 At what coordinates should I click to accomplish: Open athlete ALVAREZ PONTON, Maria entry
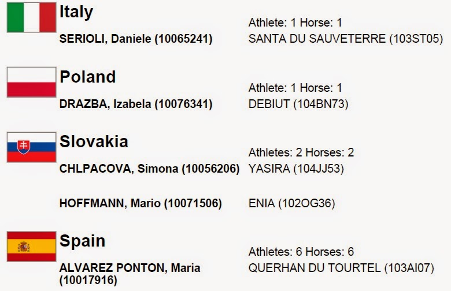pyautogui.click(x=130, y=274)
